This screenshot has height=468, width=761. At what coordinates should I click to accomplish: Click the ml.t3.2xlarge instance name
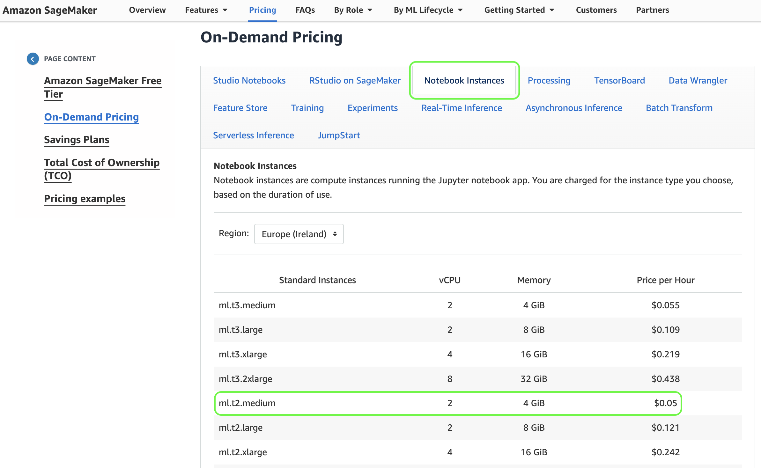[x=245, y=379]
